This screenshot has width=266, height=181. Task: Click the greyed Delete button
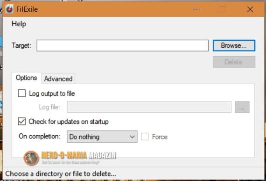point(234,62)
